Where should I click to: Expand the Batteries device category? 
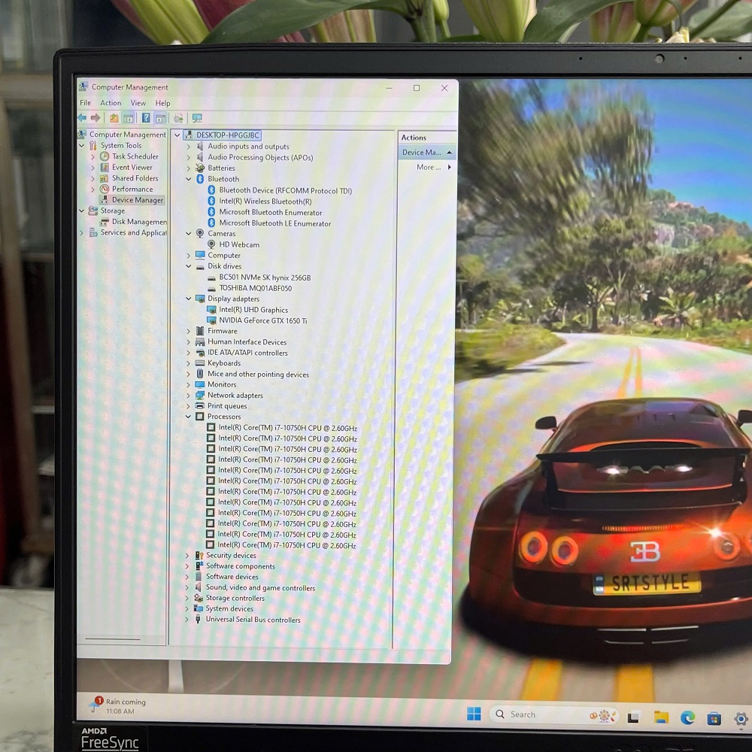pos(189,168)
